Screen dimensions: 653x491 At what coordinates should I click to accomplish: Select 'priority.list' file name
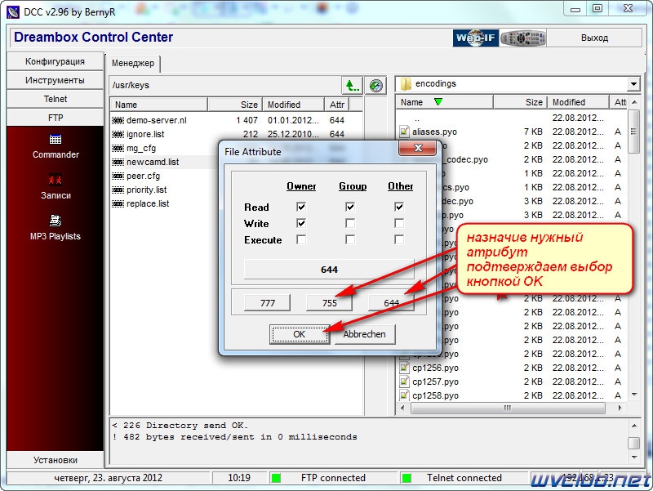(147, 190)
